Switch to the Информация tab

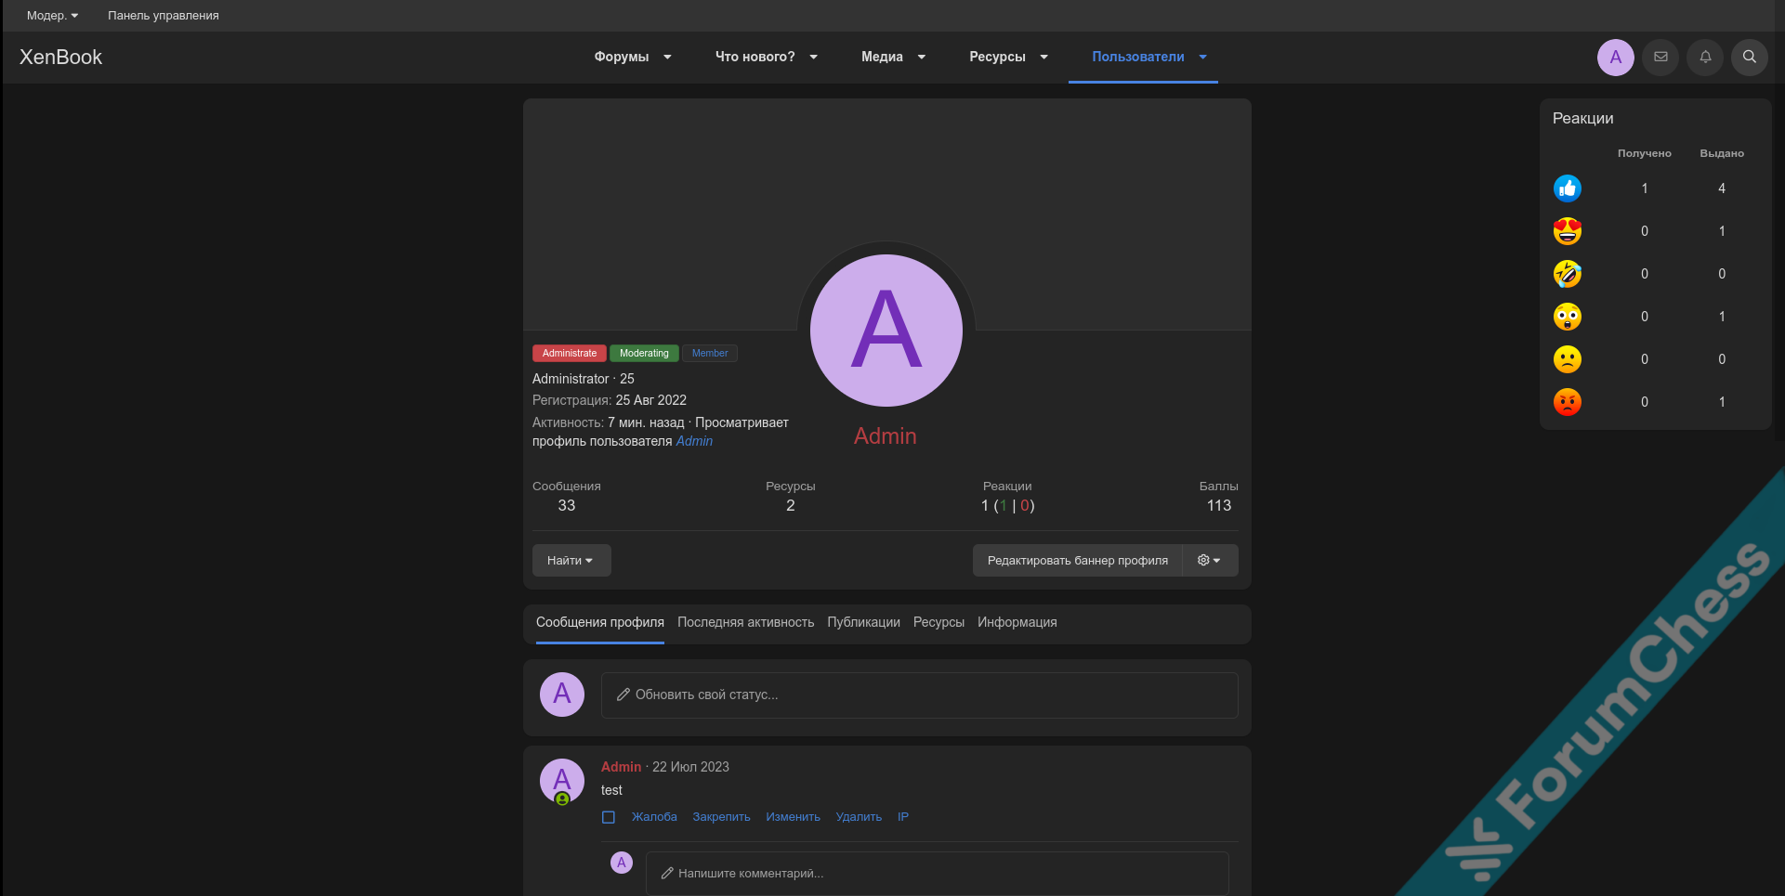point(1017,622)
